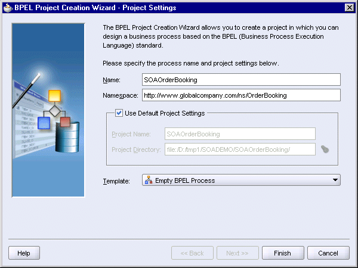358x268 pixels.
Task: Select the Empty BPEL Process combo box
Action: coord(241,180)
